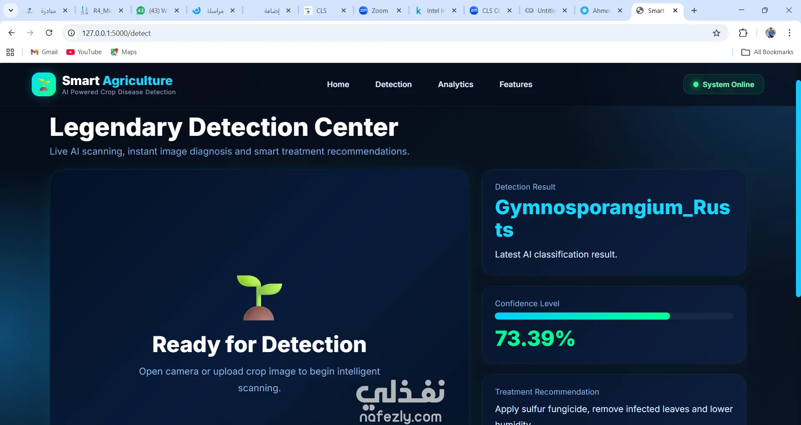Click the Legendary Detection Center heading
801x425 pixels.
point(224,127)
